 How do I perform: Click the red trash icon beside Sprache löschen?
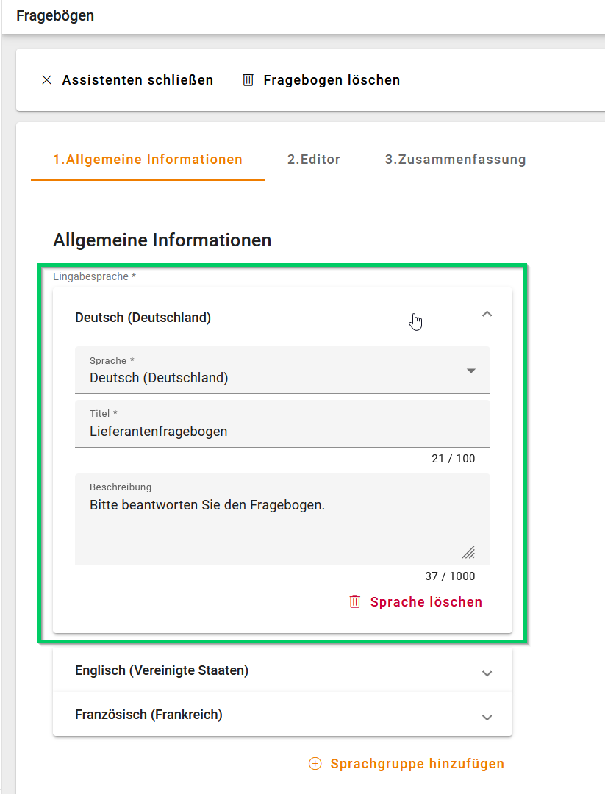355,602
